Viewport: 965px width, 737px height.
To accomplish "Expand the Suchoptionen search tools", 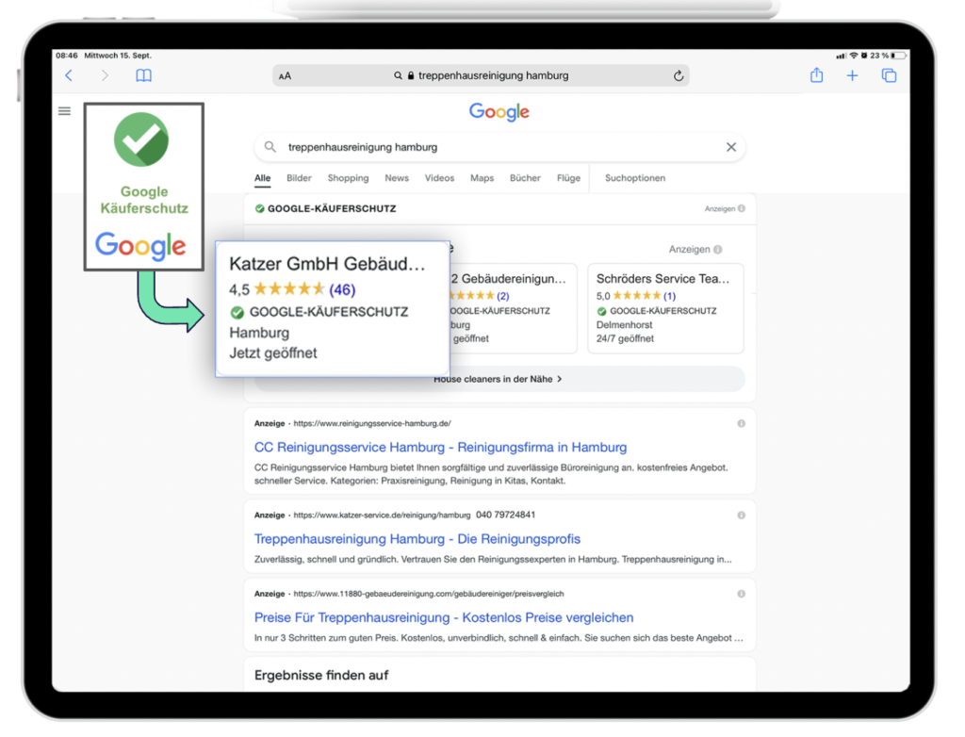I will tap(634, 178).
